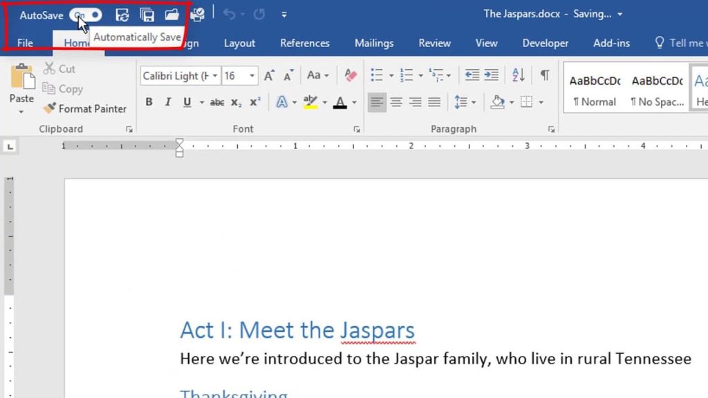Apply yellow text highlight color
The width and height of the screenshot is (708, 398).
tap(310, 102)
